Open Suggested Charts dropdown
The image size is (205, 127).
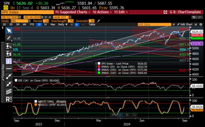[x=73, y=12]
